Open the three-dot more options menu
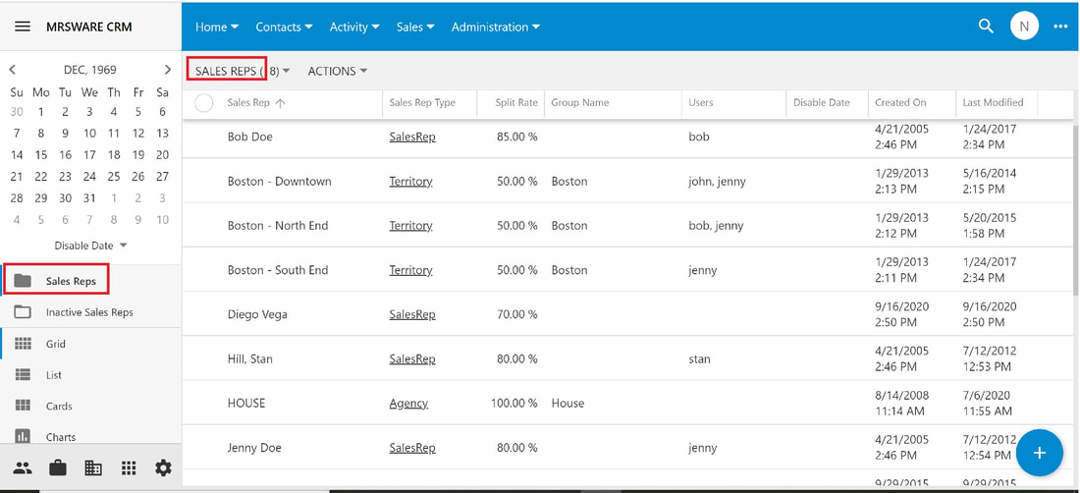The image size is (1080, 493). [1060, 27]
